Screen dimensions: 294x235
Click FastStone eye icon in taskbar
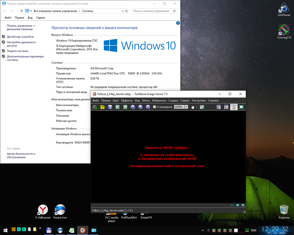pyautogui.click(x=83, y=230)
